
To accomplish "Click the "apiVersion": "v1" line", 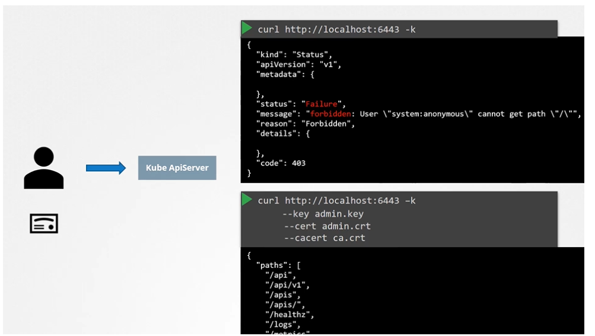I will click(298, 65).
